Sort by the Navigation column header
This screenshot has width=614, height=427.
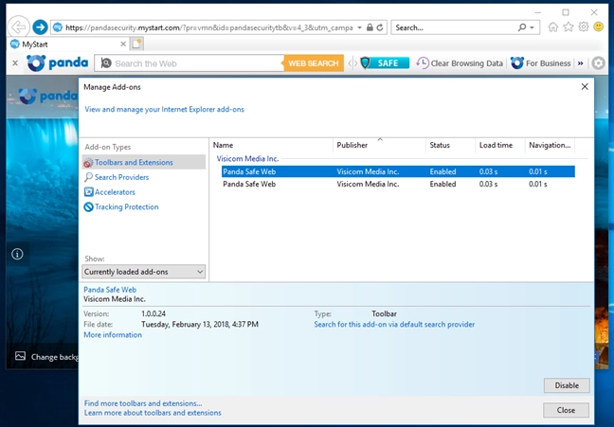[550, 145]
